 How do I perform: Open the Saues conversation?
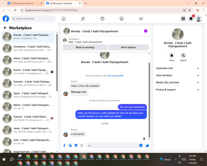(28, 95)
